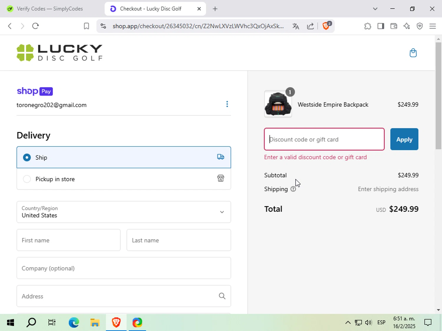Open Brave Wallet icon
442x331 pixels.
tap(394, 26)
